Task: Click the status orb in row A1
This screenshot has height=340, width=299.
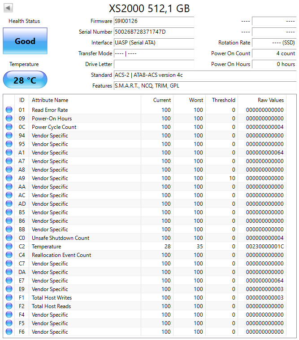Action: point(9,152)
